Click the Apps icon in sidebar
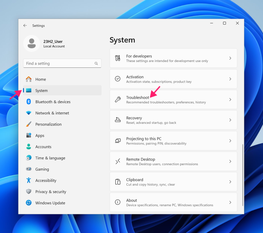 (29, 135)
